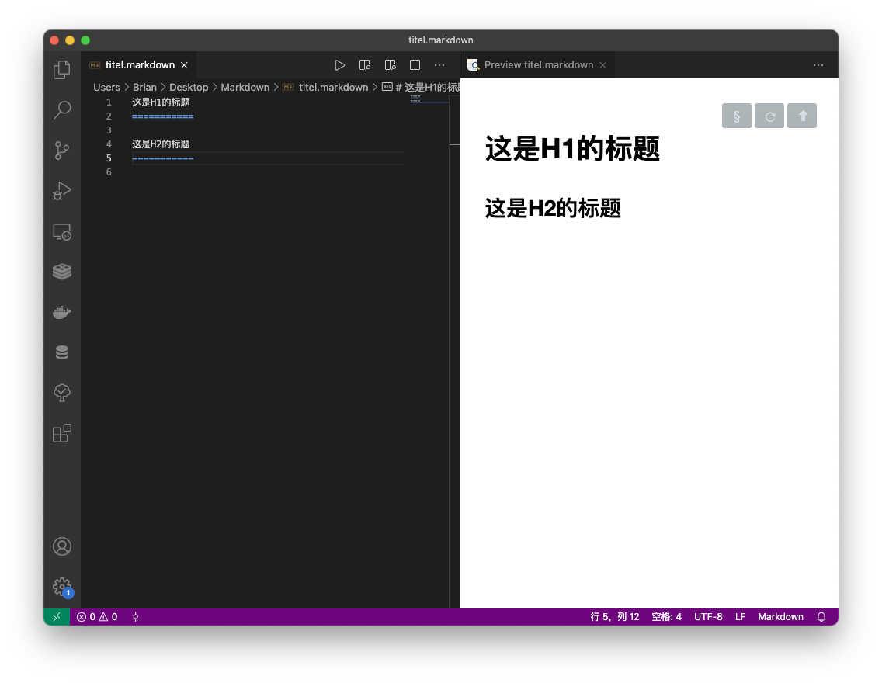Screen dimensions: 882x683
Task: Click the Brian breadcrumb segment
Action: click(x=144, y=87)
